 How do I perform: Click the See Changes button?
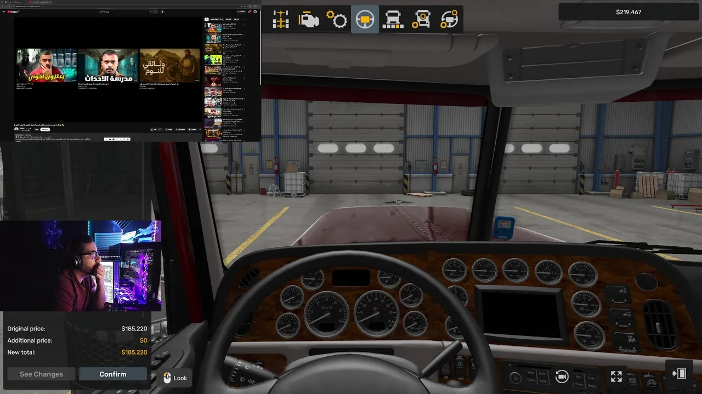tap(41, 374)
